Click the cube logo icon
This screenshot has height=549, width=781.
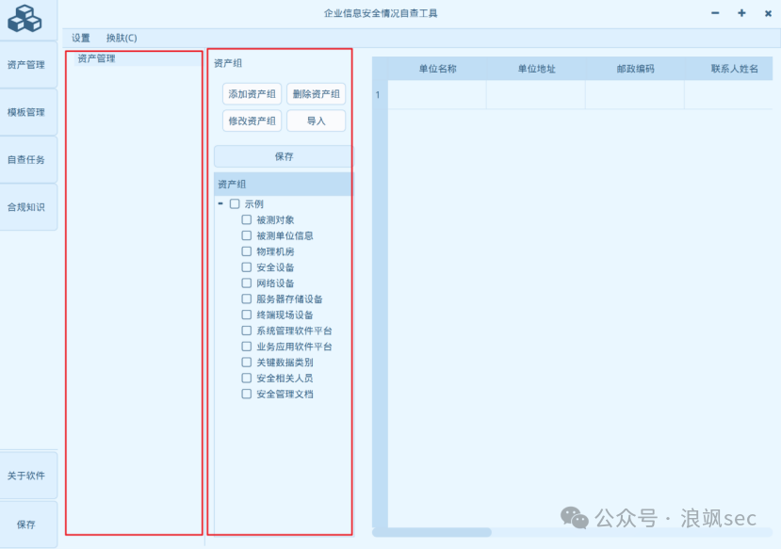tap(24, 19)
